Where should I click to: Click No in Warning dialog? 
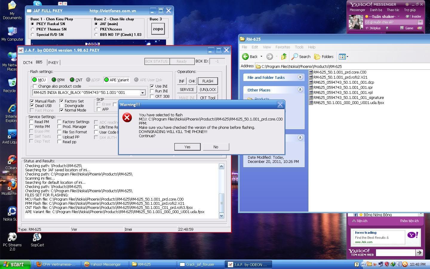click(216, 147)
